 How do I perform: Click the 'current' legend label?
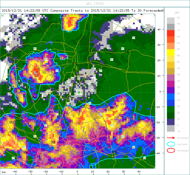coord(182,144)
